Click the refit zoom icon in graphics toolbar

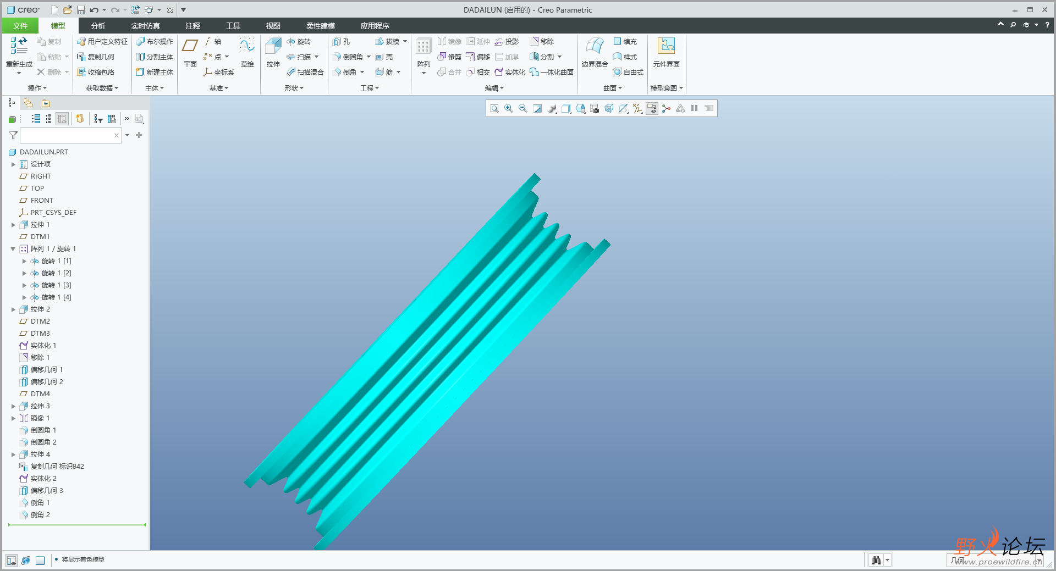[494, 108]
